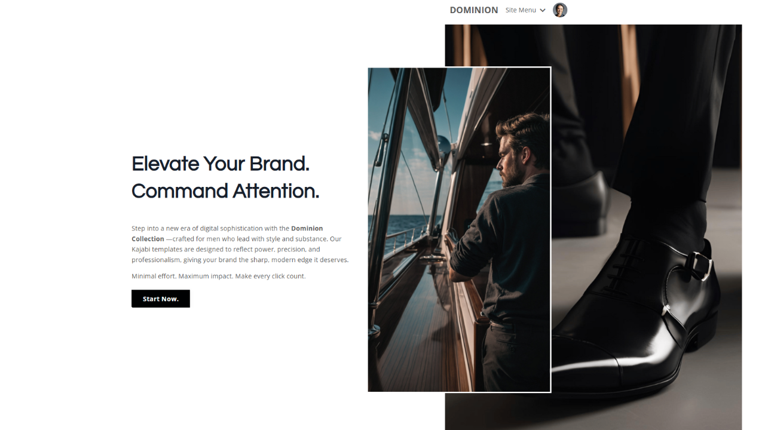
Task: Click the DOMINION logo in the header
Action: coord(473,10)
